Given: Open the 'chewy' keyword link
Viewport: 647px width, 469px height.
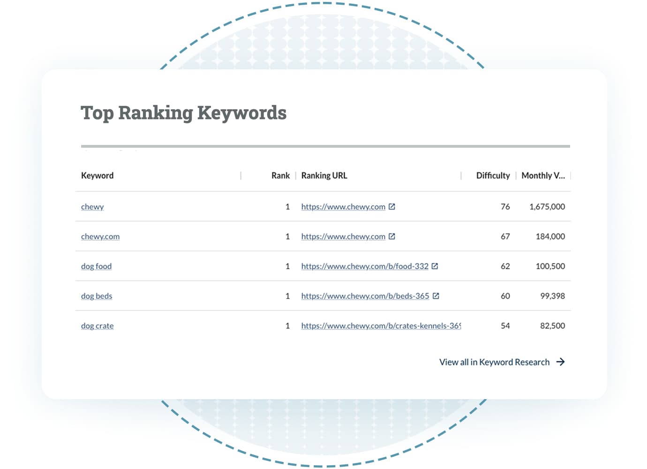Looking at the screenshot, I should coord(92,207).
